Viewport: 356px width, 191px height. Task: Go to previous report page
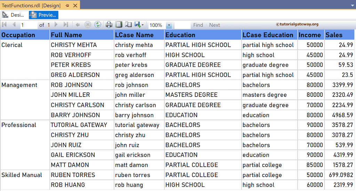coord(14,25)
